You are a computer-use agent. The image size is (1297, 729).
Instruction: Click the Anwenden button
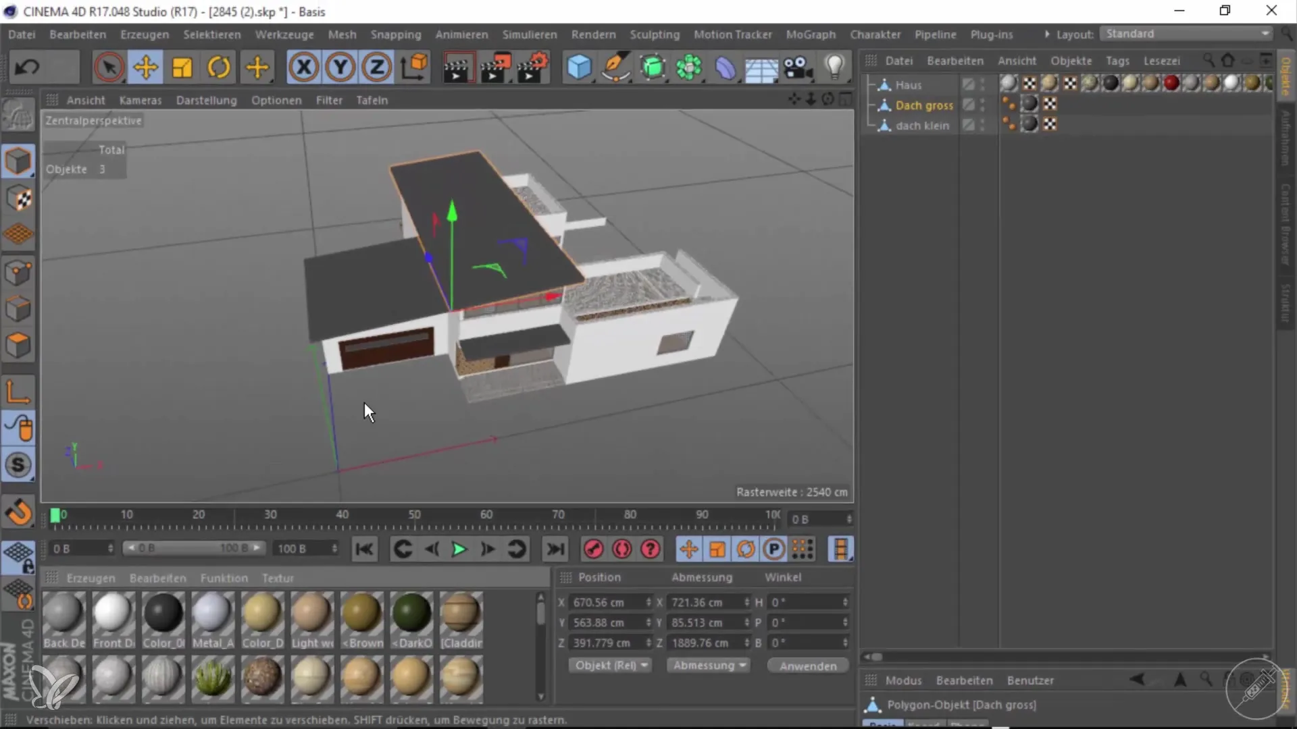point(808,666)
